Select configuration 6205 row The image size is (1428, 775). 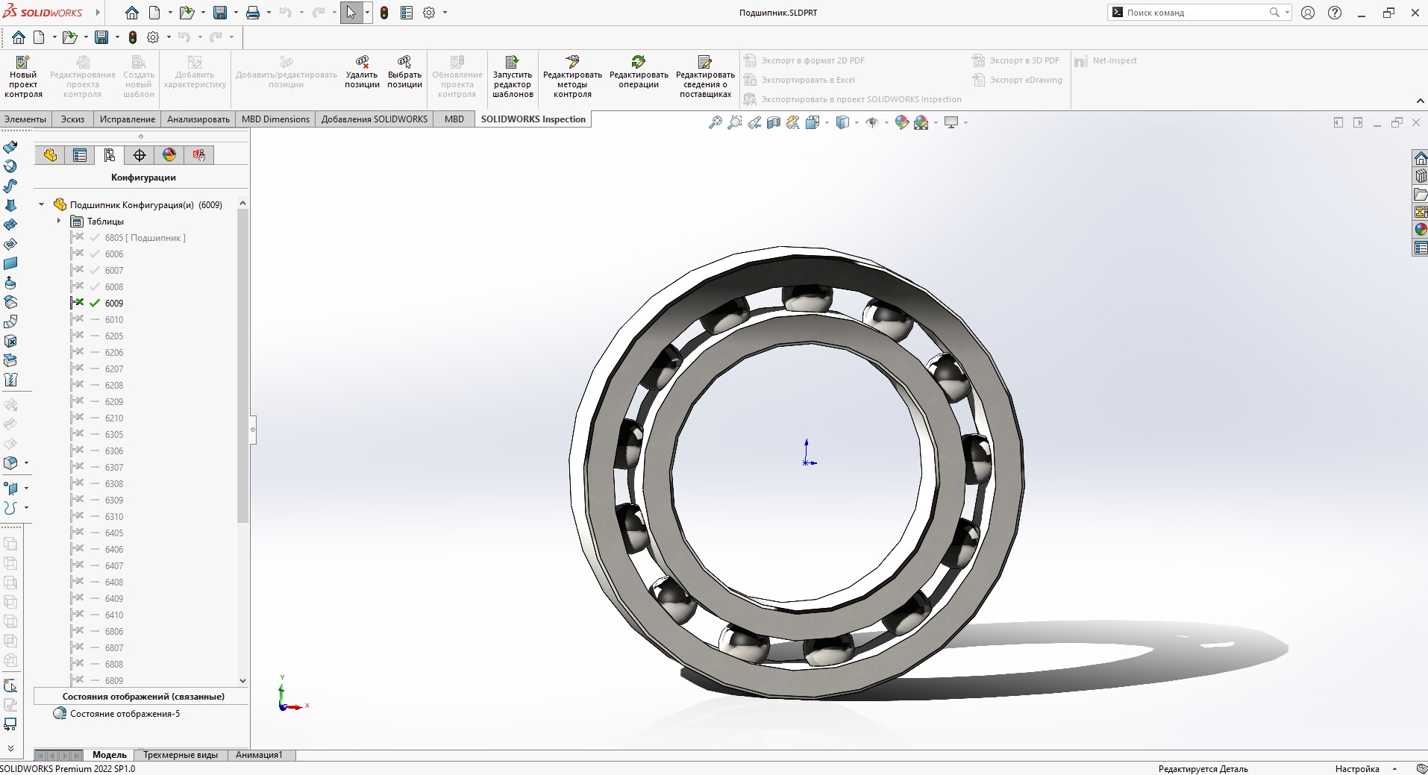114,336
